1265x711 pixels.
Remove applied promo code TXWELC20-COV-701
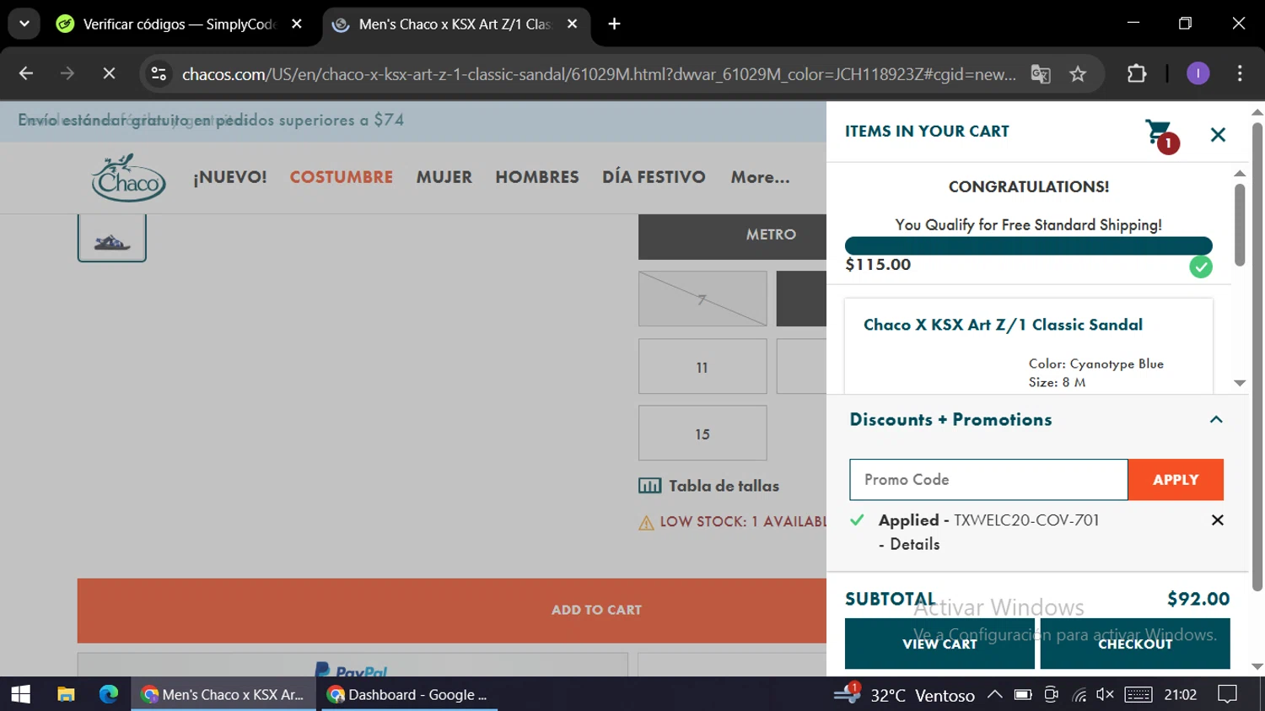[1217, 520]
